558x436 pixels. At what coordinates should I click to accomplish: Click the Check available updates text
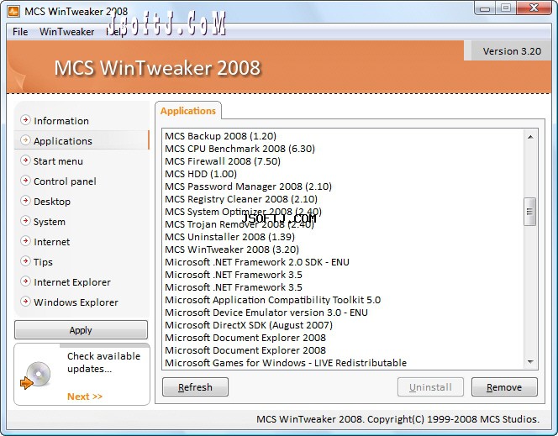[103, 362]
